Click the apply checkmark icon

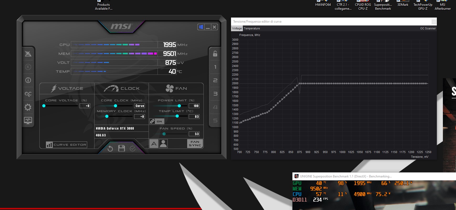133,149
